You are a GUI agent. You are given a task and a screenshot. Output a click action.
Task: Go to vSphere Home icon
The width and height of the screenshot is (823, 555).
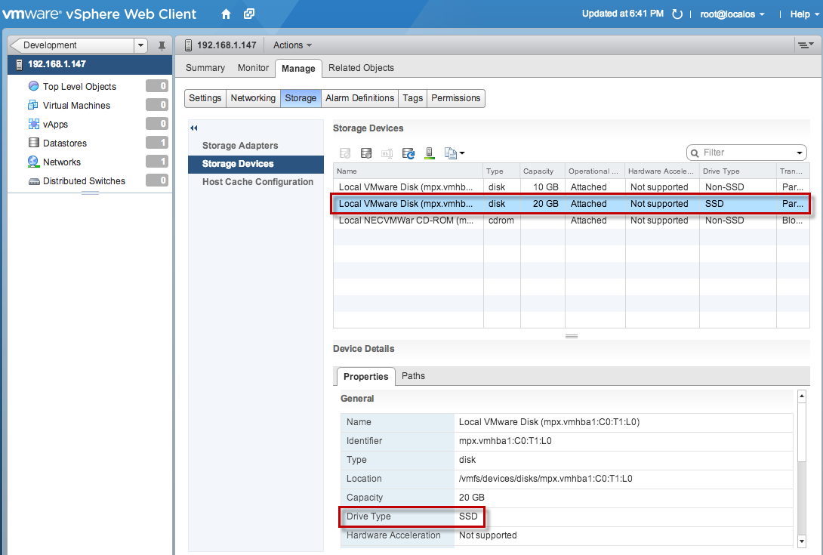point(226,14)
